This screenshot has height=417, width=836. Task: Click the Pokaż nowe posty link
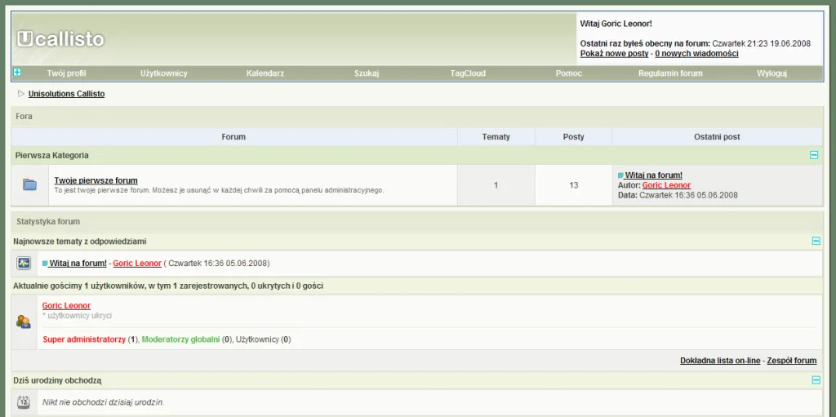(x=614, y=53)
